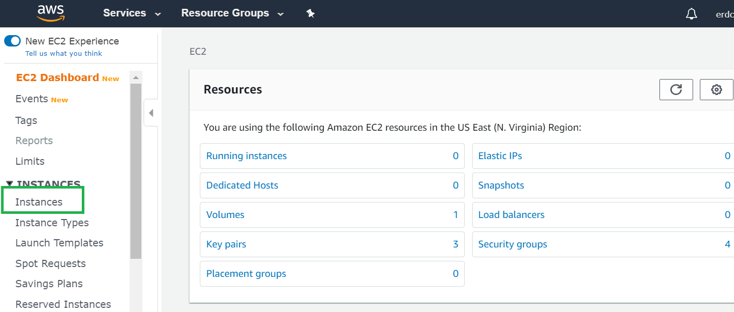
Task: Click the sidebar scroll up arrow
Action: 136,78
